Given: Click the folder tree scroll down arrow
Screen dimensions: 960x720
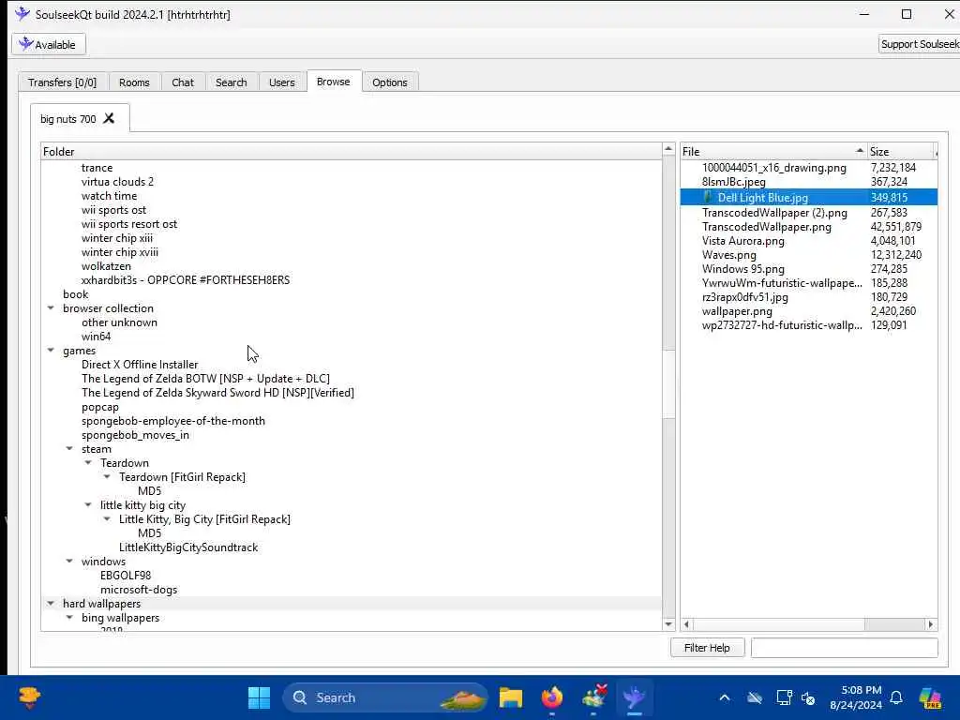Looking at the screenshot, I should (668, 624).
